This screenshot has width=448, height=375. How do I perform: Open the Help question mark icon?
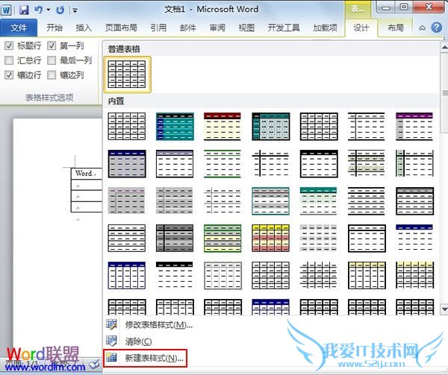click(437, 28)
